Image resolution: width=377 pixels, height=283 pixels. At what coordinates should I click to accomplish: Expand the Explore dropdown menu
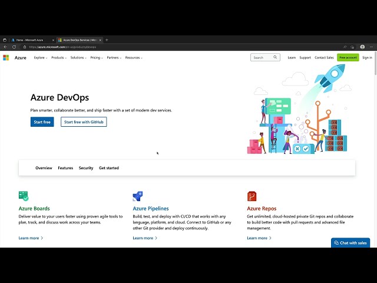[41, 58]
